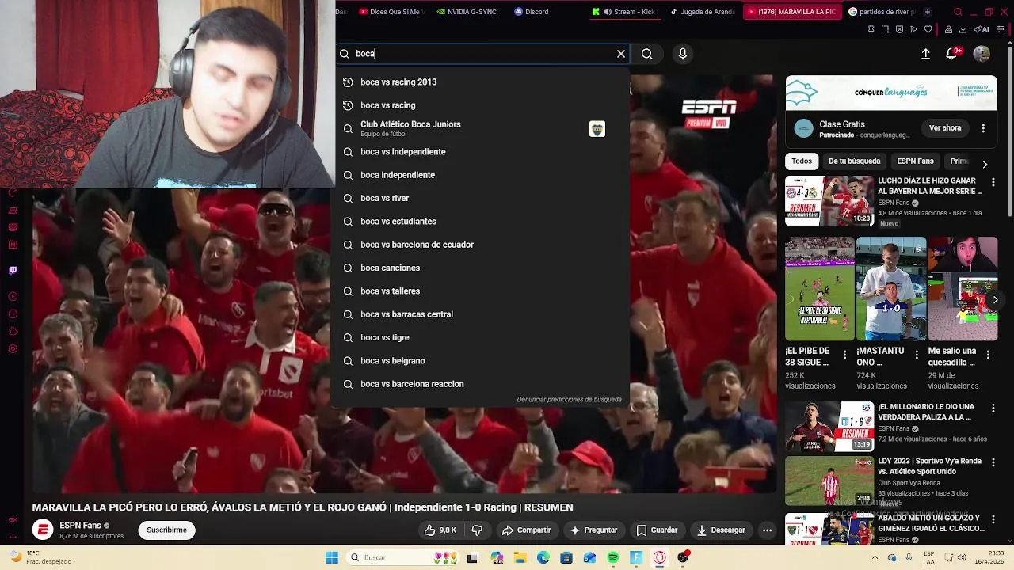
Task: Open options menu of the Clase Gratis ad
Action: 983,128
